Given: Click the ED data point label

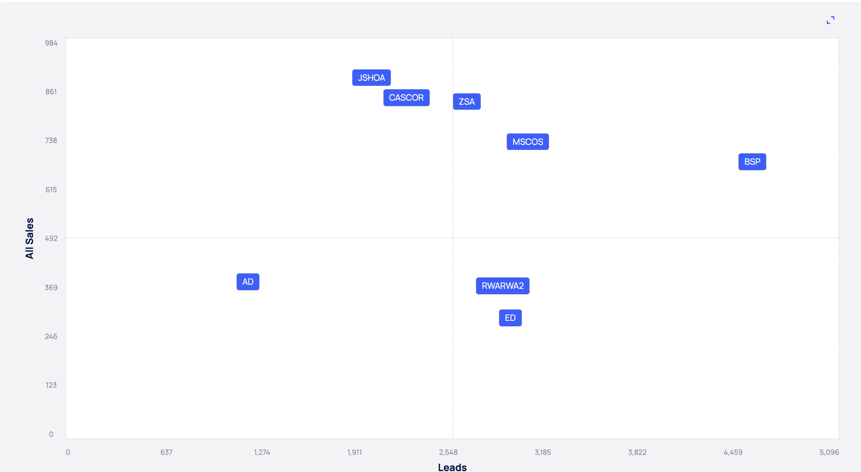Looking at the screenshot, I should point(510,318).
